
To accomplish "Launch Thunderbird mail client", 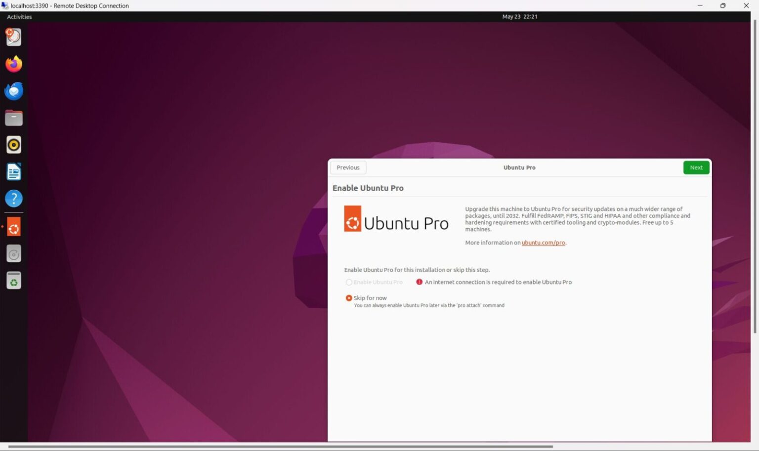I will point(13,91).
